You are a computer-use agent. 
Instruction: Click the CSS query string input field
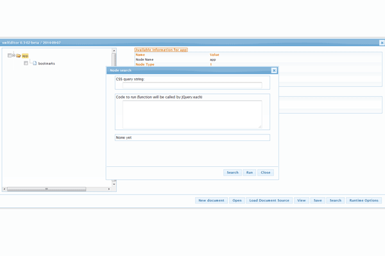pyautogui.click(x=193, y=85)
